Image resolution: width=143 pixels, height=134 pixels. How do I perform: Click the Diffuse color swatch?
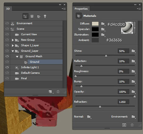point(95,24)
